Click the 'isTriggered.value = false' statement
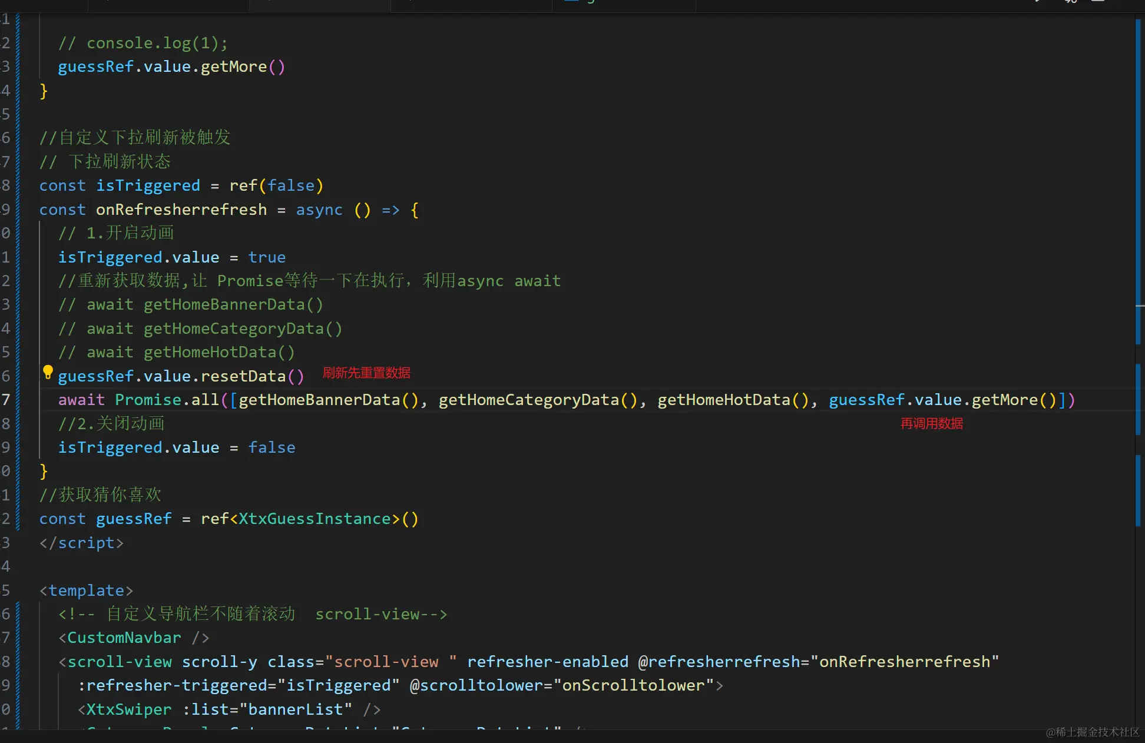 tap(177, 448)
